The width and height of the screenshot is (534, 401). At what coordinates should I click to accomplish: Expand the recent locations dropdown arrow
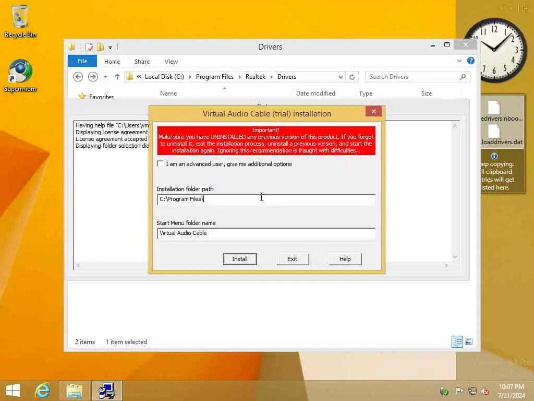click(105, 77)
